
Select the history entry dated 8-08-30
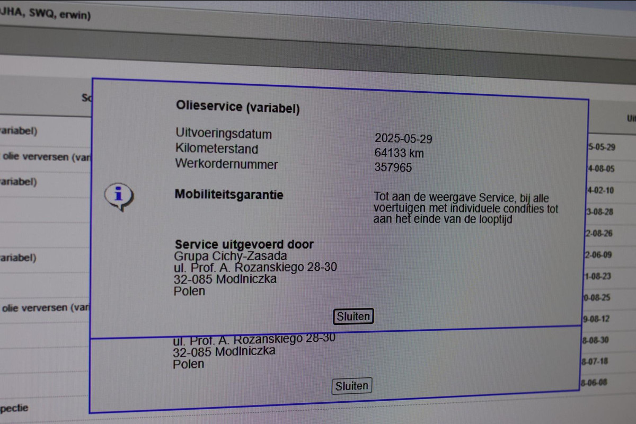595,340
